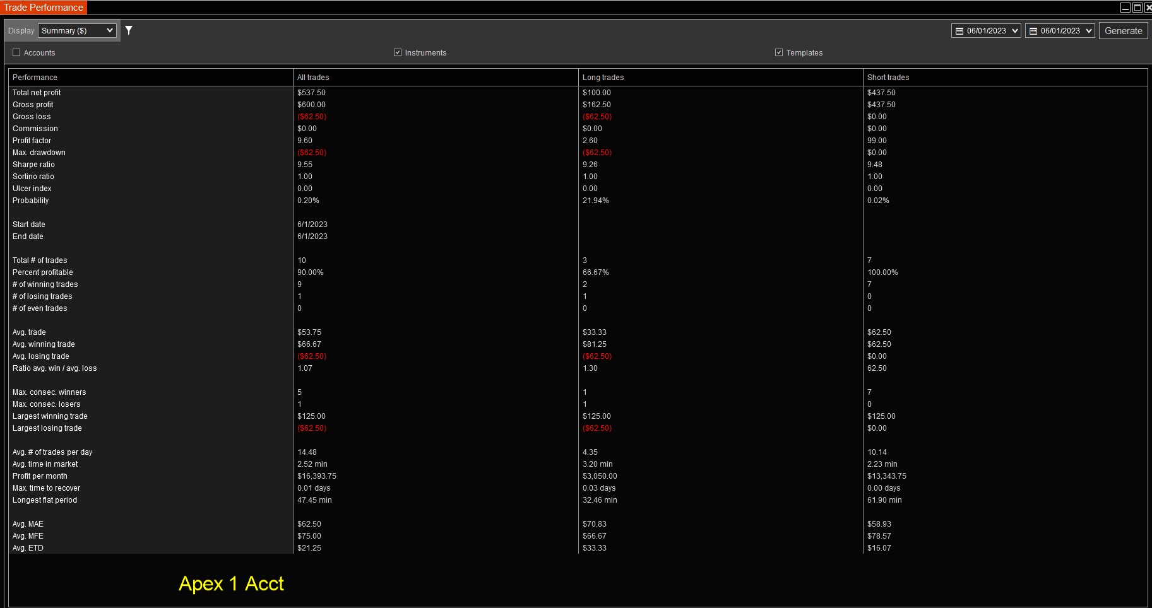Select the Max. time to recover label
The width and height of the screenshot is (1152, 608).
[47, 488]
